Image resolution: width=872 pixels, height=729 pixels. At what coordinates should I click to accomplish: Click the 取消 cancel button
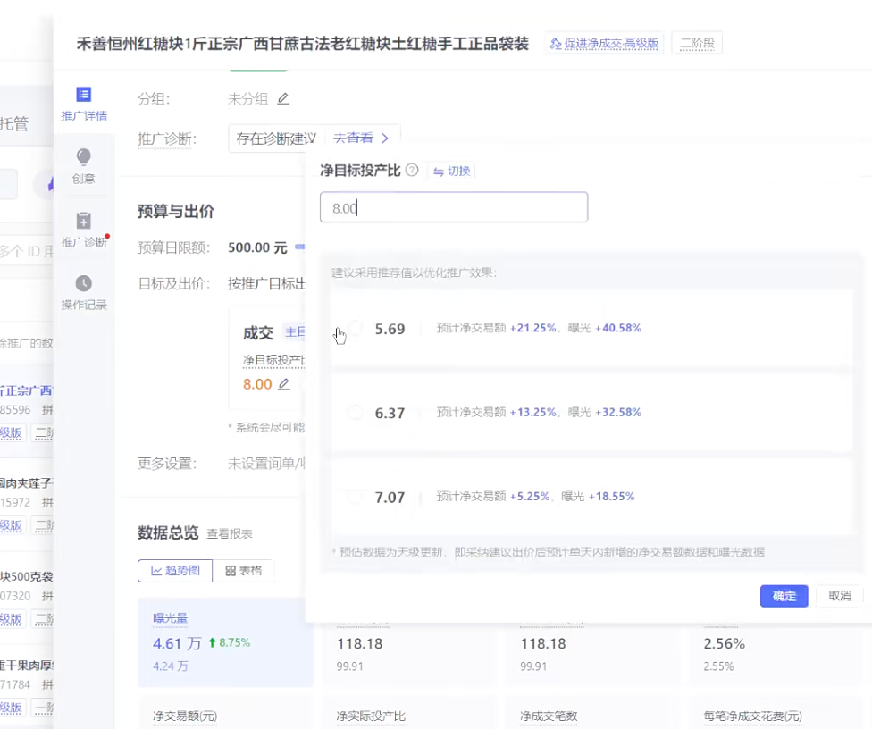pyautogui.click(x=840, y=596)
